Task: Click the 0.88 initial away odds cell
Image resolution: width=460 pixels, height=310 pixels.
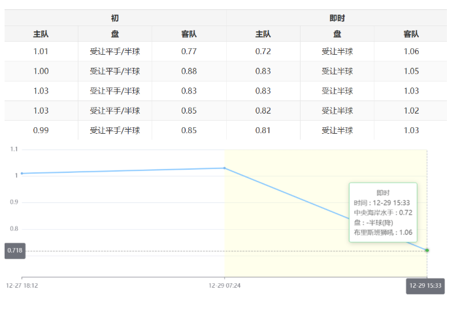Action: (x=189, y=71)
